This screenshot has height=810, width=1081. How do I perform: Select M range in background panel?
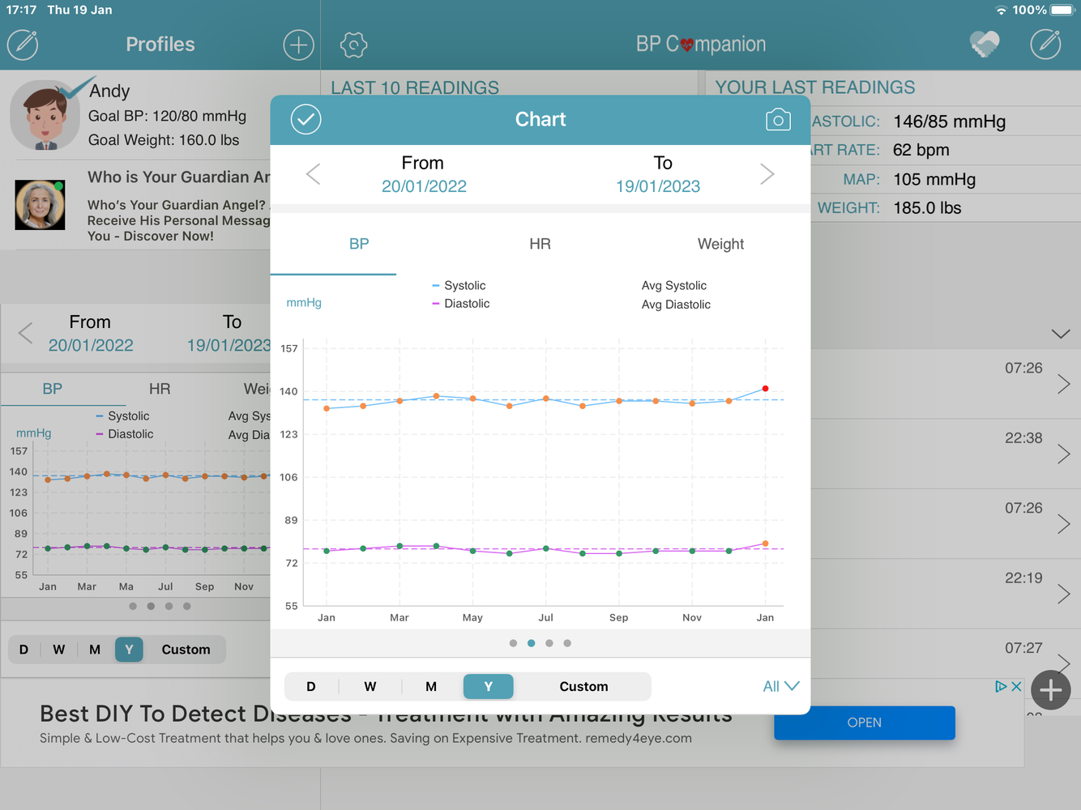coord(95,650)
